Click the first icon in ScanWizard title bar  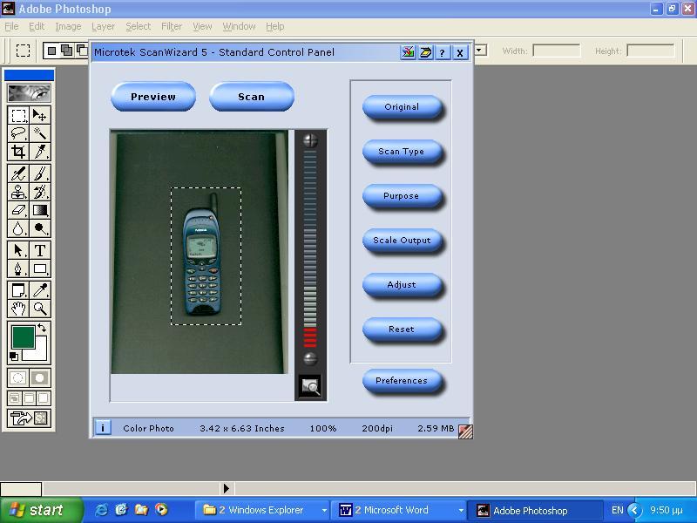(408, 53)
